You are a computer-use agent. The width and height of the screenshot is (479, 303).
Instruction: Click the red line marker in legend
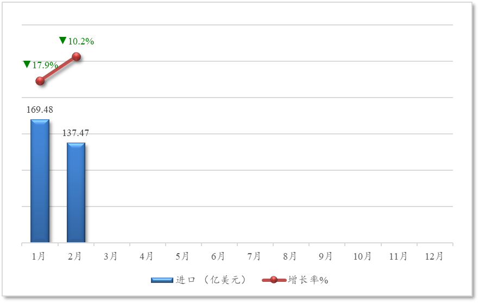[274, 280]
